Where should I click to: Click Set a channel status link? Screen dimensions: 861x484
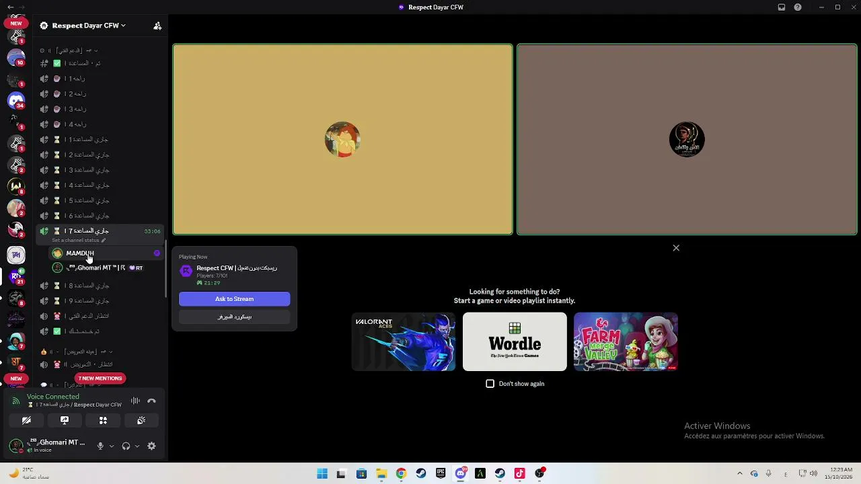click(x=79, y=240)
